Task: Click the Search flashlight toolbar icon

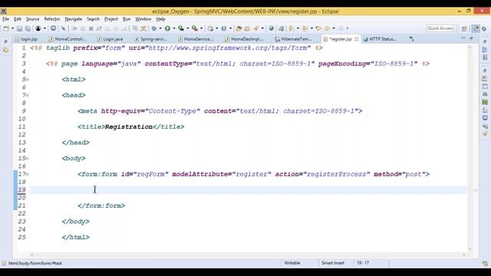Action: pyautogui.click(x=255, y=28)
